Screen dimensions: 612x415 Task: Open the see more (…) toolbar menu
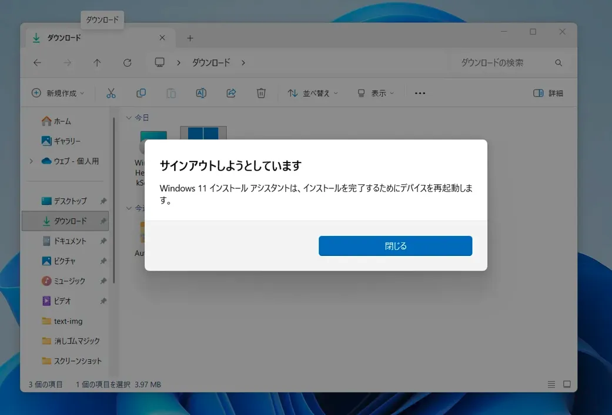coord(420,93)
